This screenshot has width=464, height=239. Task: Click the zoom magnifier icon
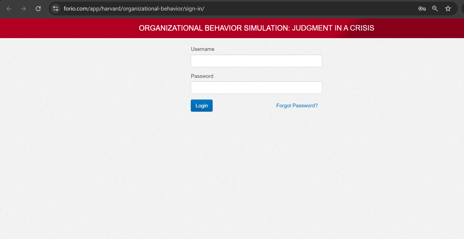tap(435, 9)
